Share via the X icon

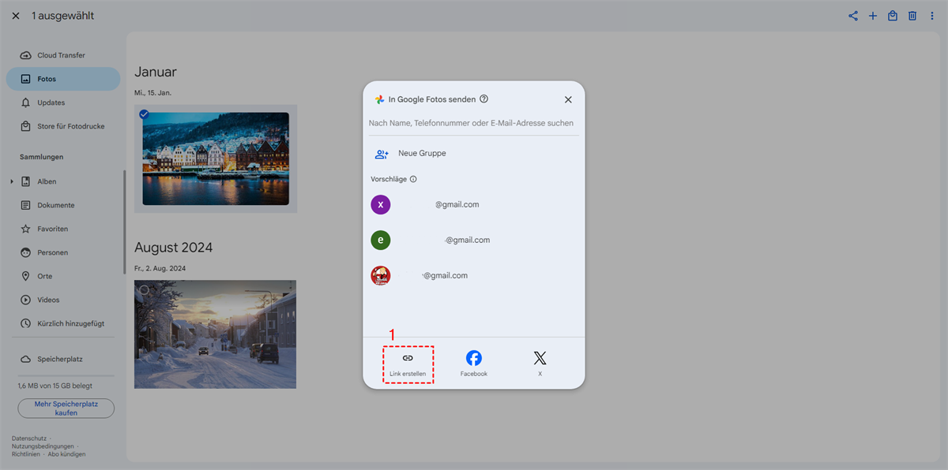[540, 358]
